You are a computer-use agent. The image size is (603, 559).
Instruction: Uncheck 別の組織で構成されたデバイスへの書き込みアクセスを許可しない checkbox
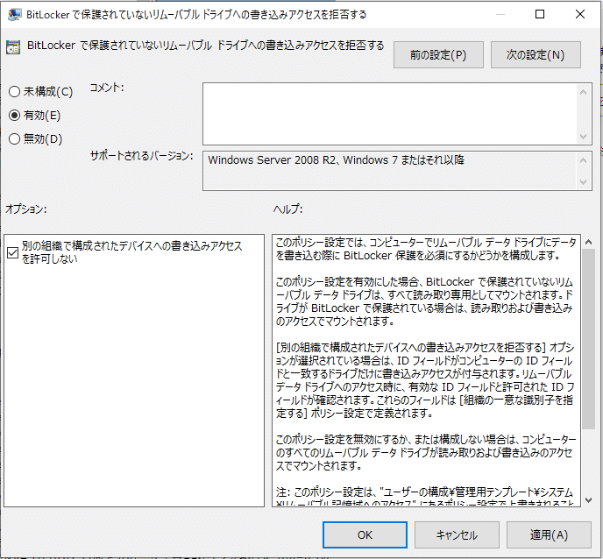[x=12, y=252]
